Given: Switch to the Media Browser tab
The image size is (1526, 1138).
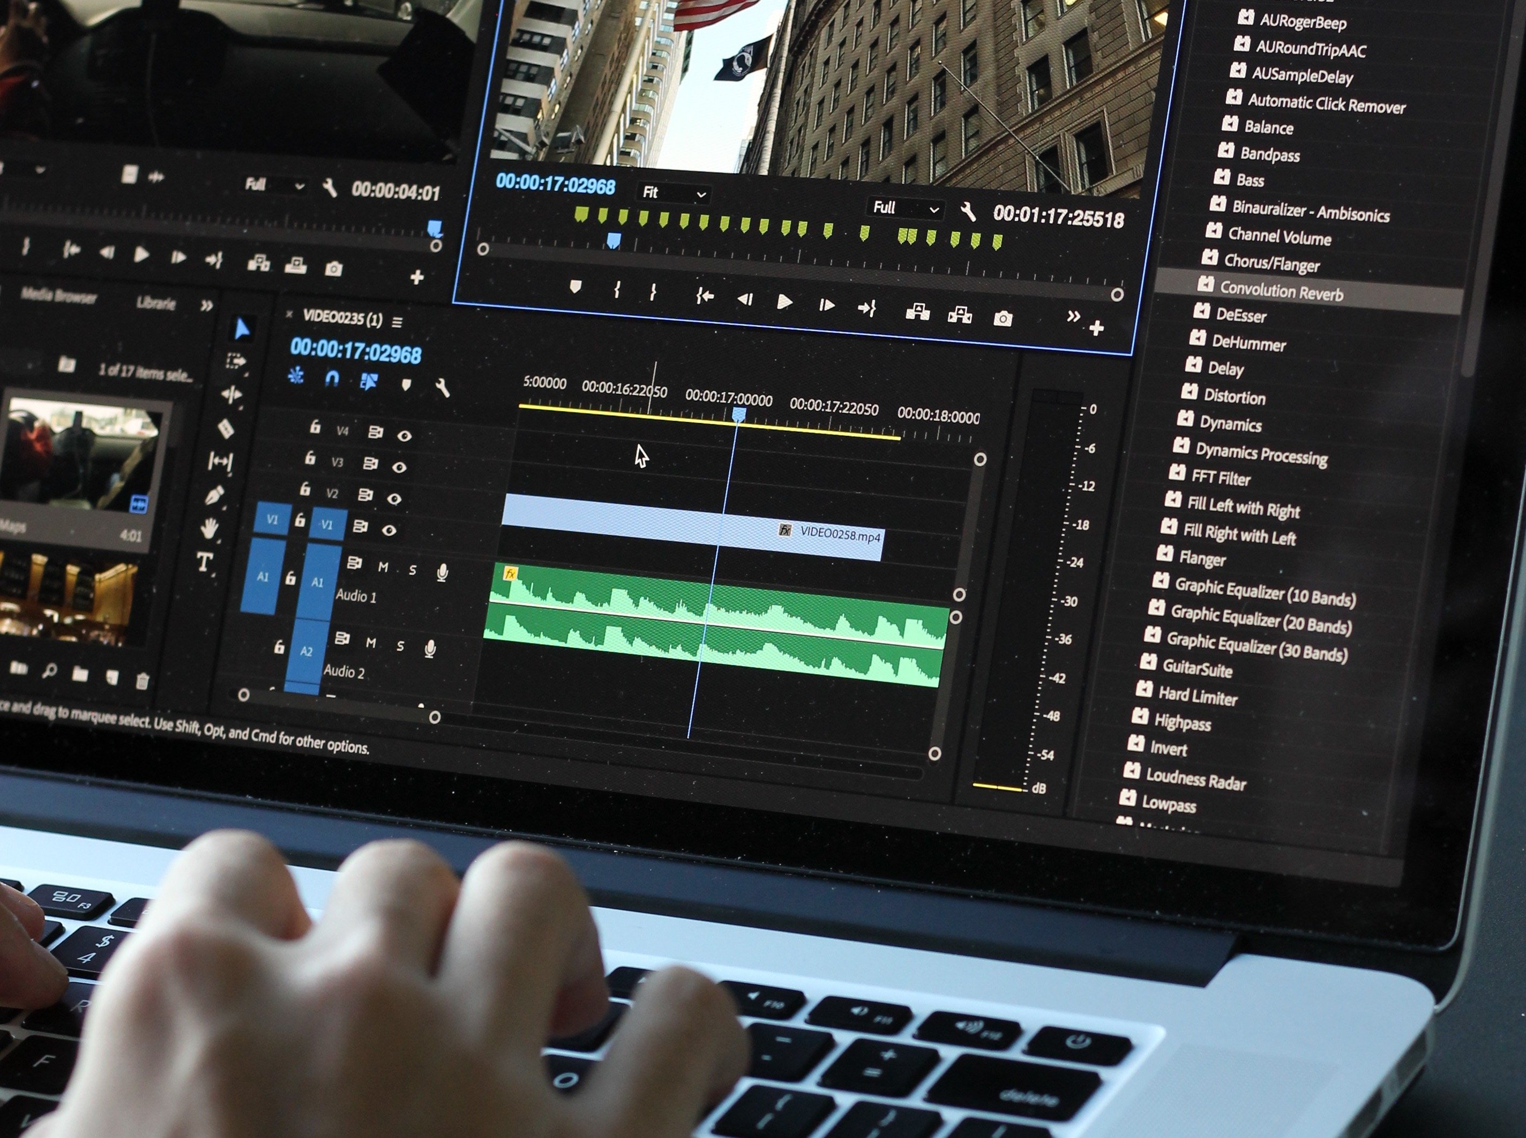Looking at the screenshot, I should click(x=59, y=296).
